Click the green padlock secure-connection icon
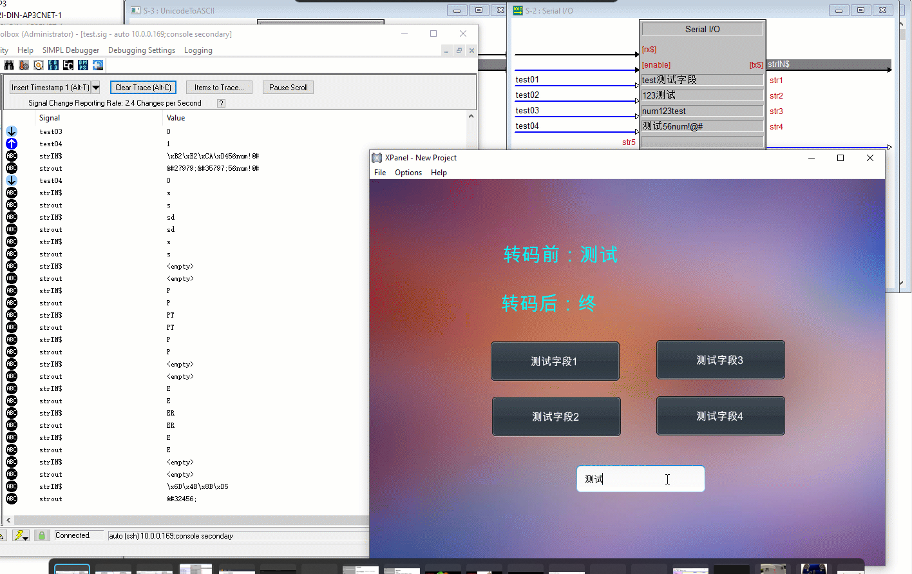Screen dimensions: 912x574 coord(42,535)
